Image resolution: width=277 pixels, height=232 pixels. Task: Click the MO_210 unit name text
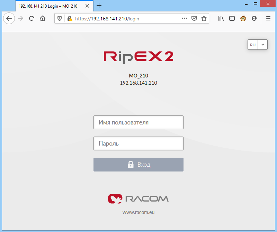pos(138,76)
